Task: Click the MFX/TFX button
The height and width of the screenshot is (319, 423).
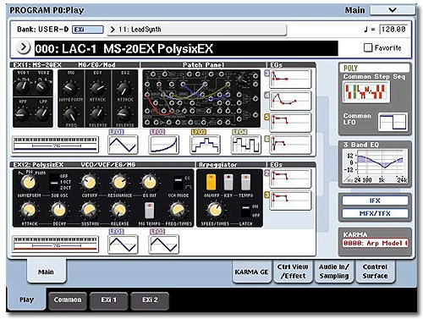Action: click(375, 213)
